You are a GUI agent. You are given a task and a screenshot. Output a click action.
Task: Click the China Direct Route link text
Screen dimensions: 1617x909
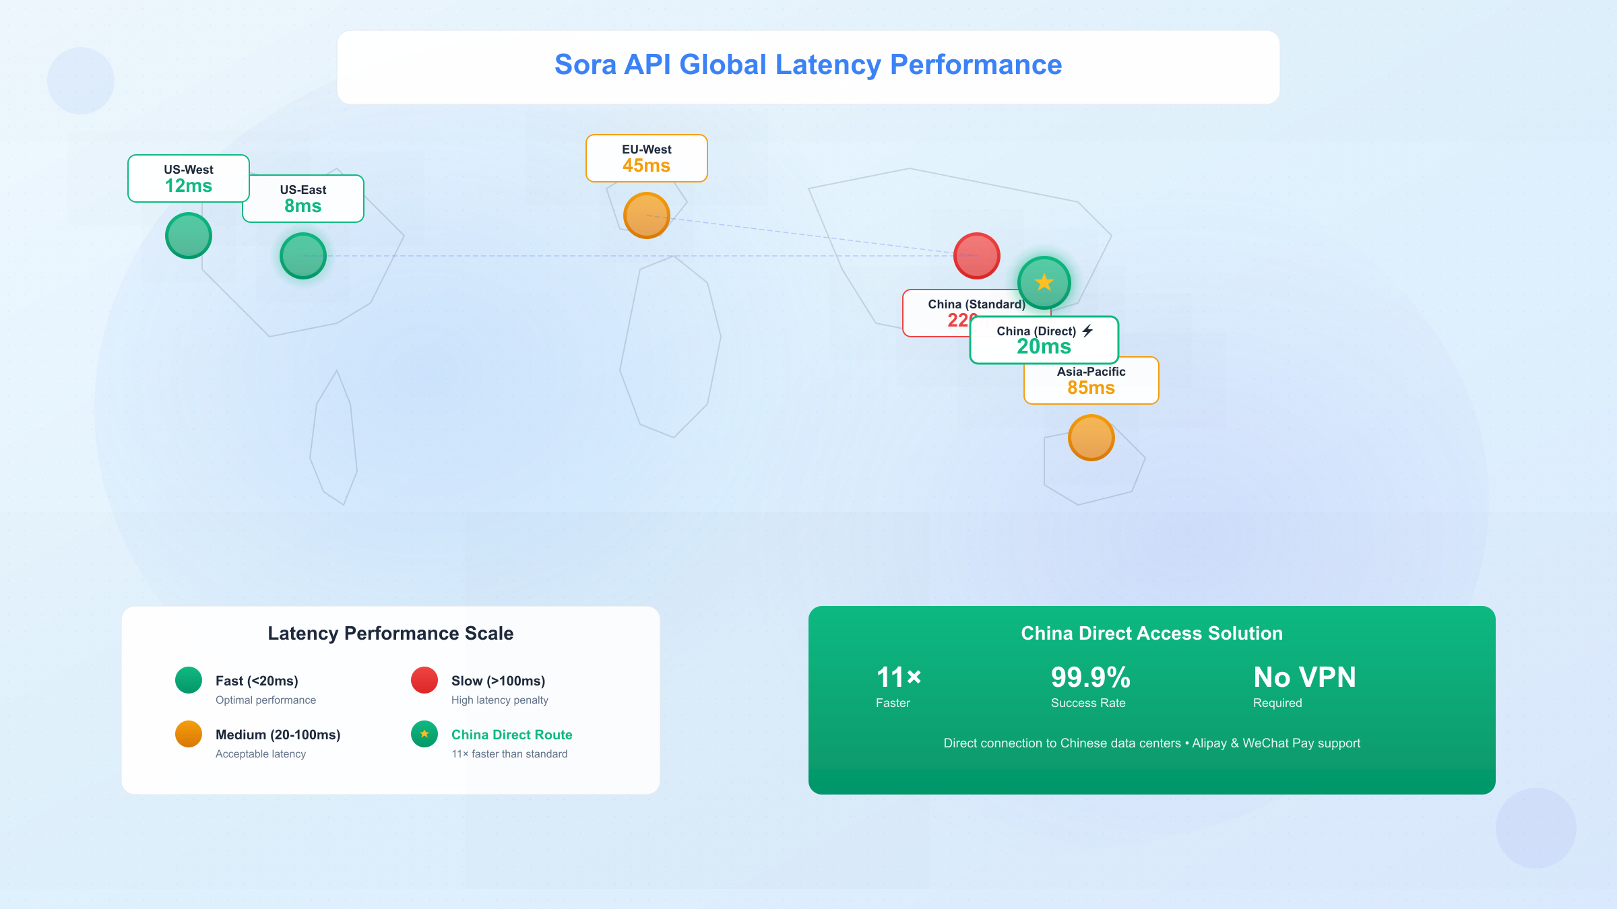tap(512, 735)
